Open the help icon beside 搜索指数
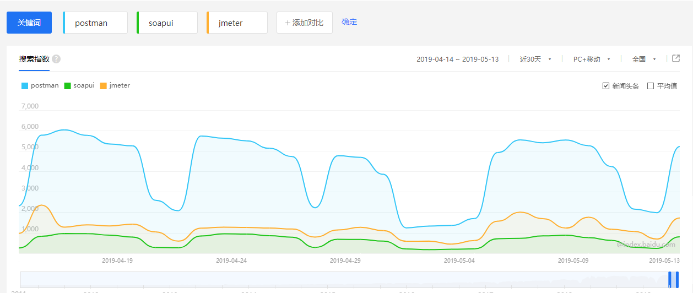 56,59
